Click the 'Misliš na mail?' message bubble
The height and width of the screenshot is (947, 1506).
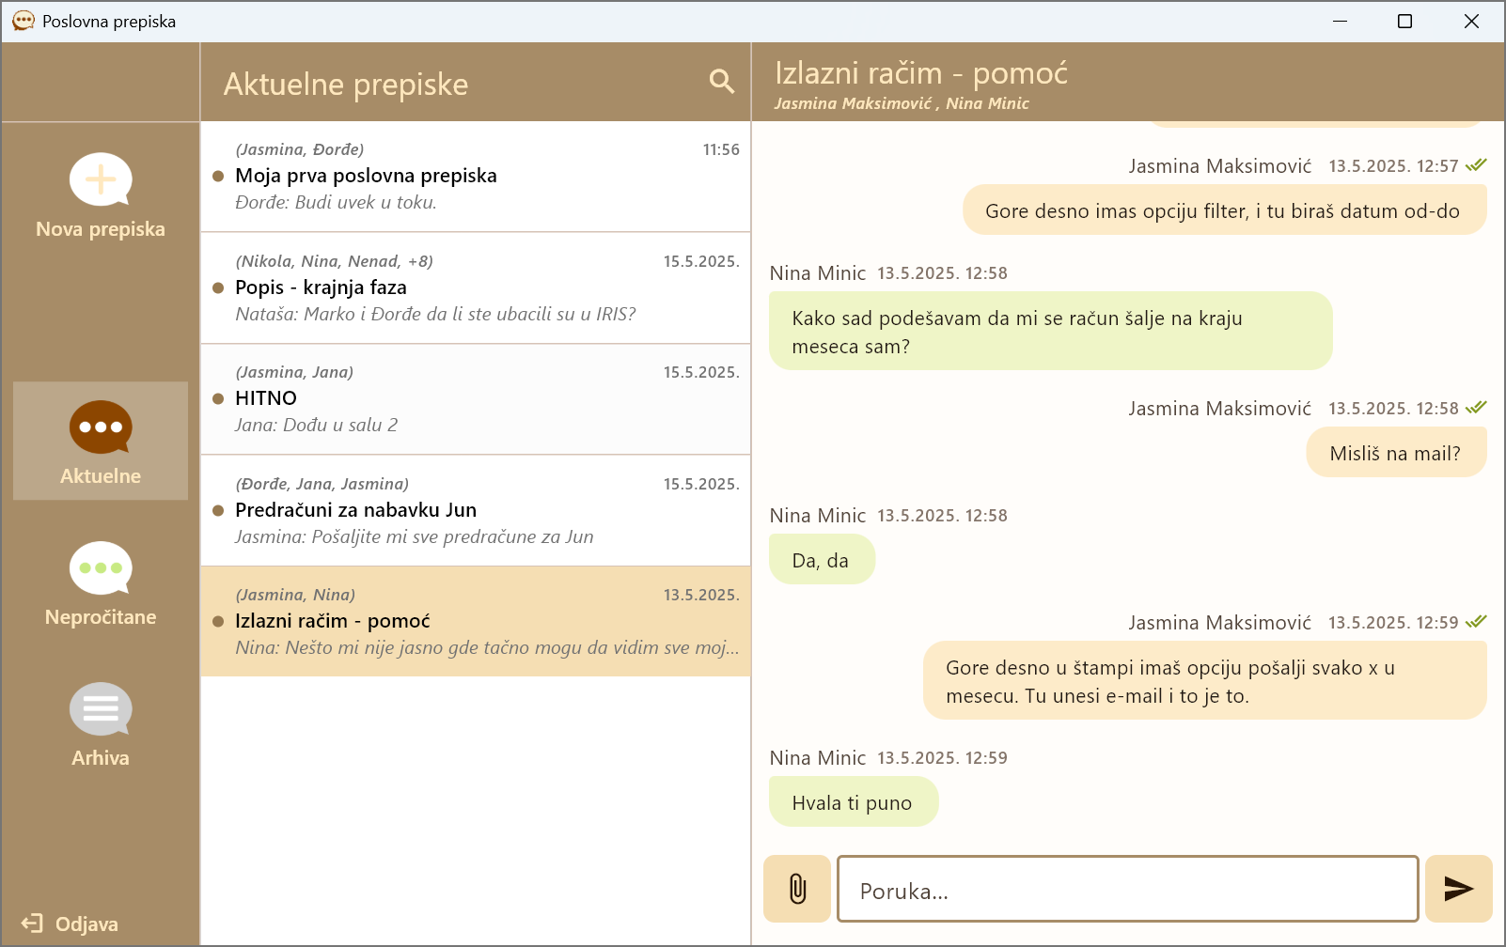(x=1395, y=453)
